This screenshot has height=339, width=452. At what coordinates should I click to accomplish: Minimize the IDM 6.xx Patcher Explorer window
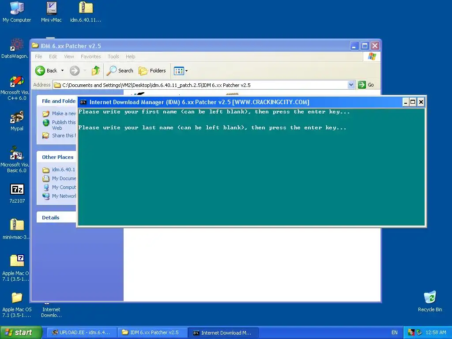(354, 46)
